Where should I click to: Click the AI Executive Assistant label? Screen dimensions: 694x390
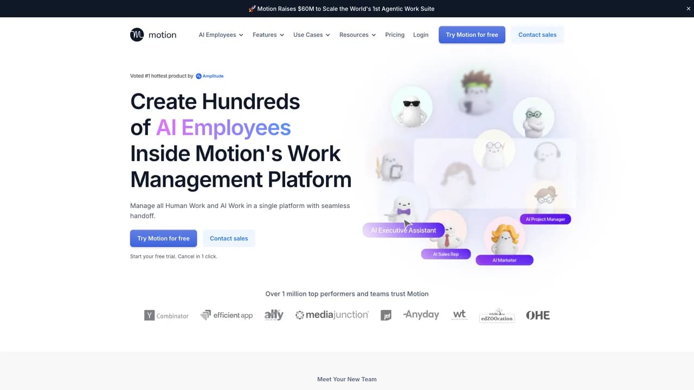pos(403,230)
